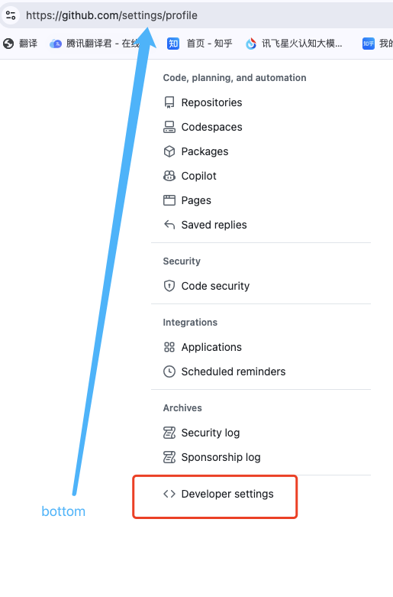Click the Developer settings code brackets icon

[x=169, y=494]
